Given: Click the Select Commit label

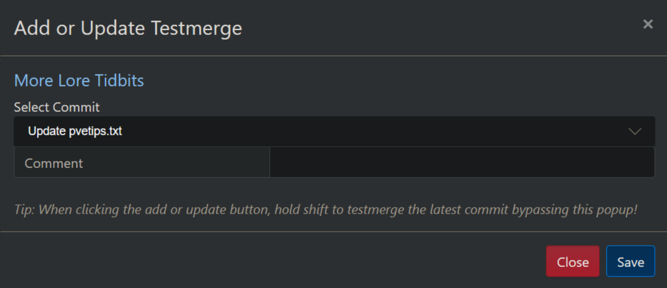Looking at the screenshot, I should 57,107.
